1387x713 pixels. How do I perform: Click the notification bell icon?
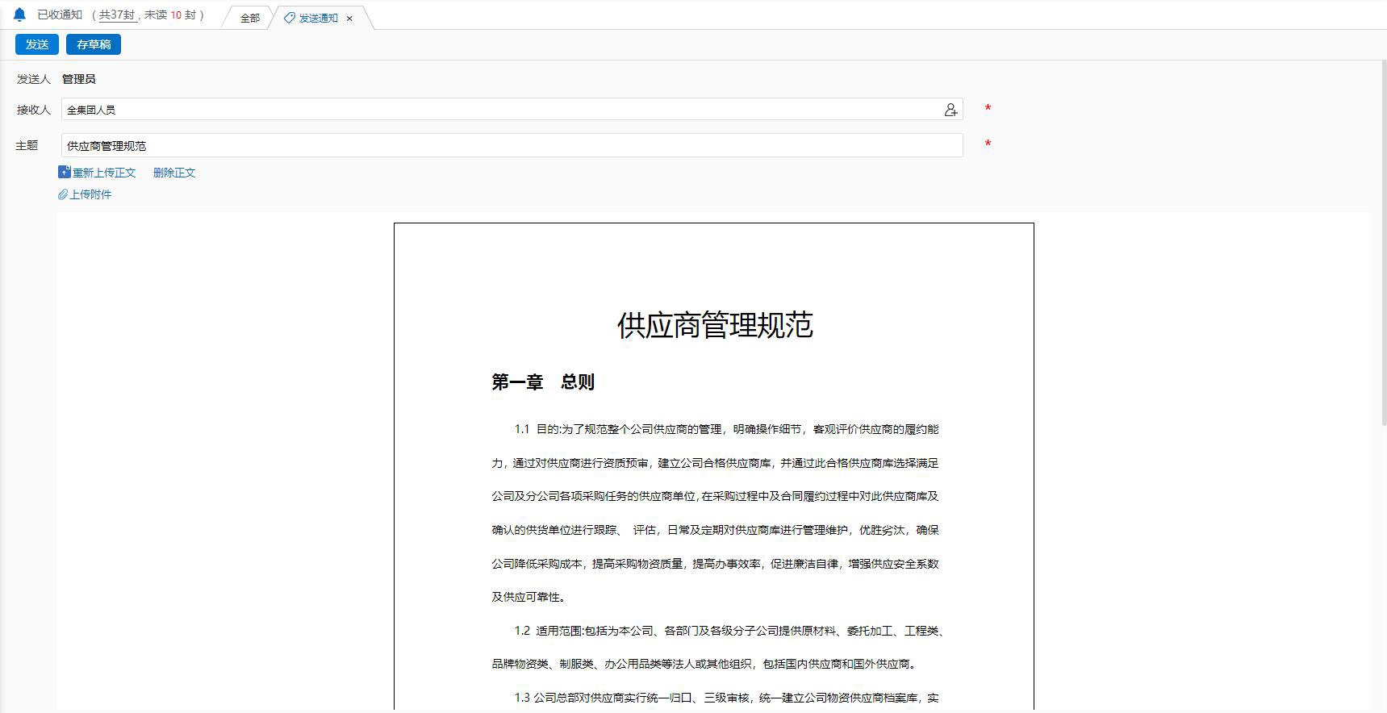[x=19, y=15]
